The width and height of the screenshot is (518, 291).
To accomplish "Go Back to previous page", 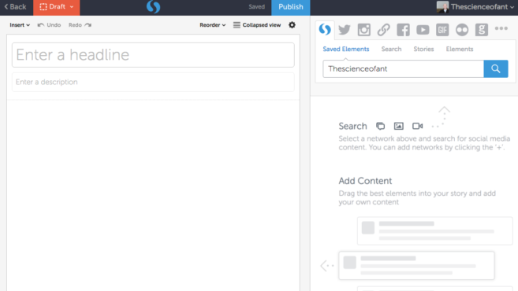I will pos(15,7).
